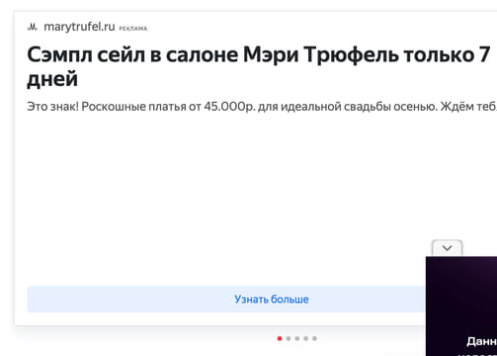Click the 'Реклама' ad label
Screen dimensions: 497x356
tap(133, 29)
